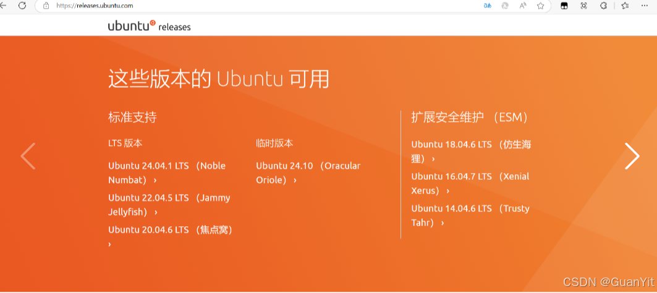
Task: Open Ubuntu 14.04.6 LTS Trusty Tahr link
Action: point(470,215)
